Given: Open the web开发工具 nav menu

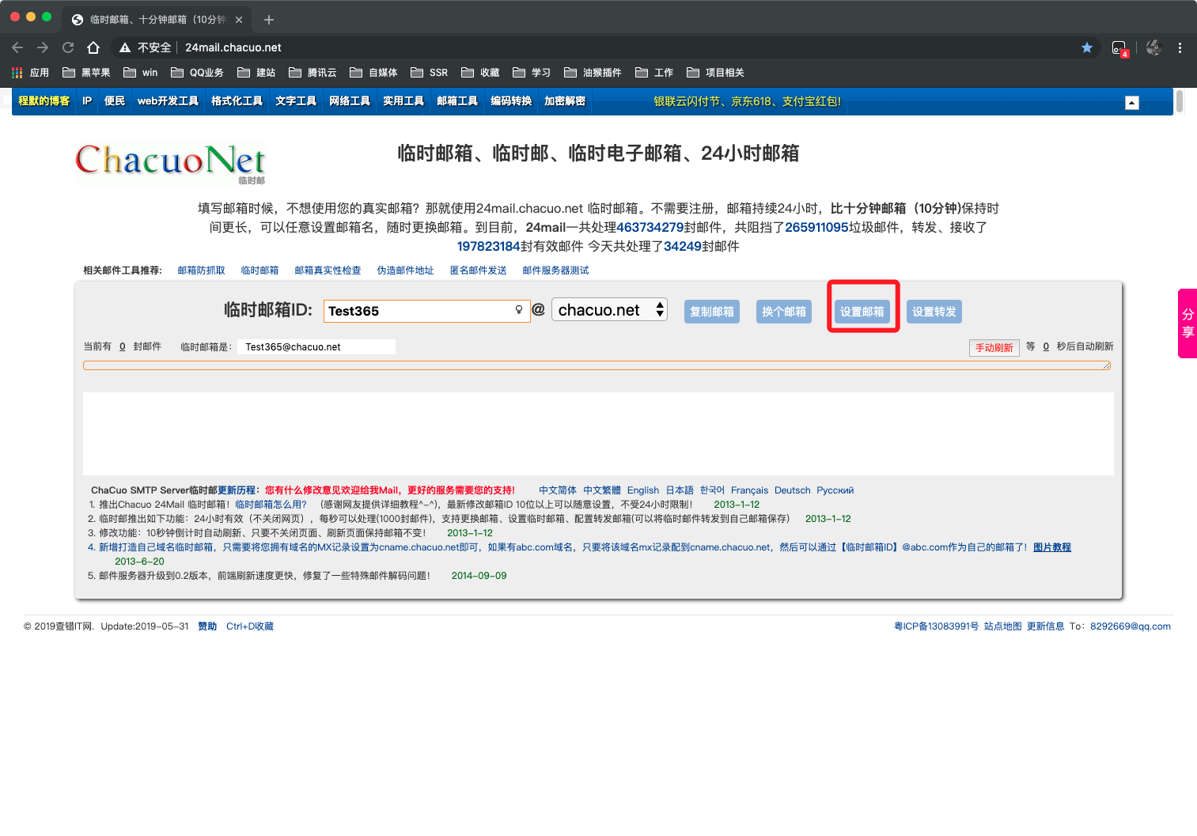Looking at the screenshot, I should pyautogui.click(x=168, y=101).
